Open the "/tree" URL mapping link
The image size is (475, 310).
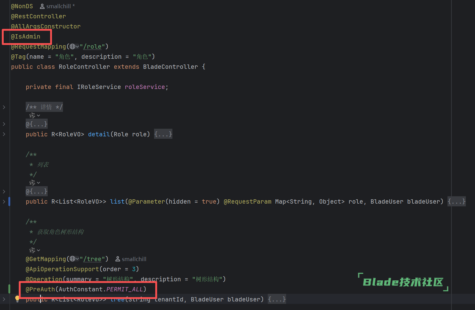[92, 259]
